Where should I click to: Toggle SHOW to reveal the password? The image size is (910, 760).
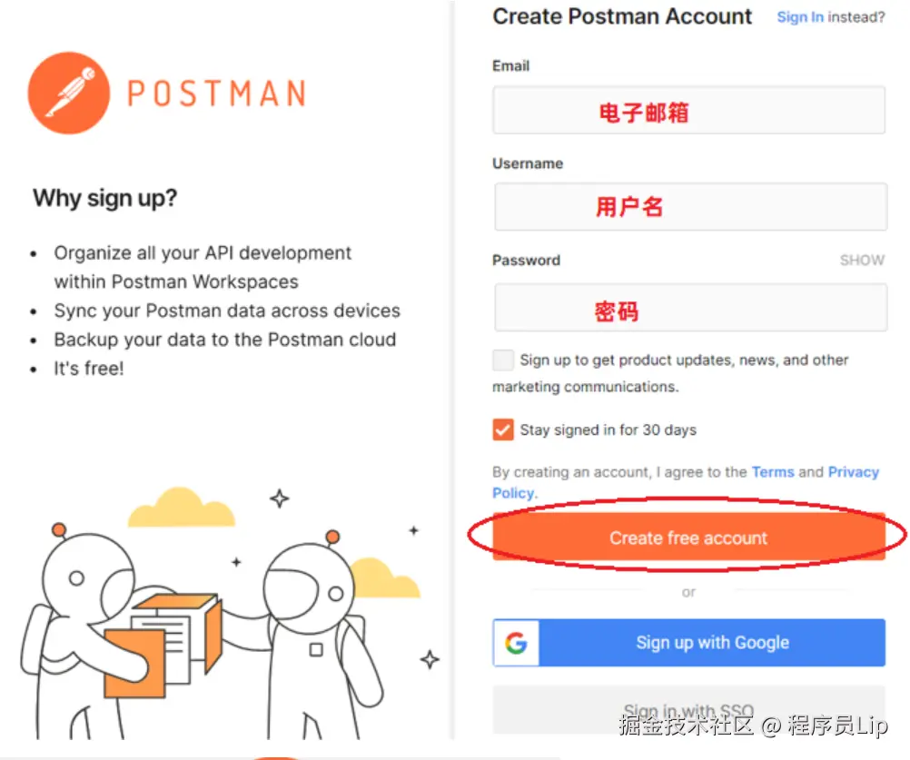pos(862,260)
